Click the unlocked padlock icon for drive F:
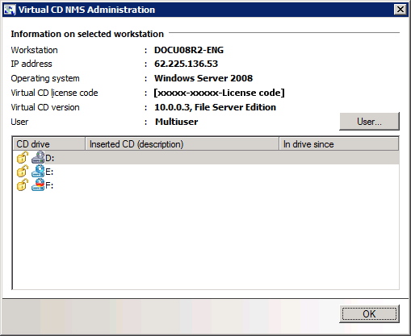The image size is (411, 336). [23, 185]
